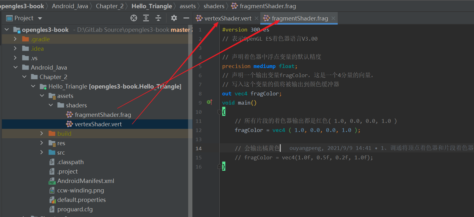The image size is (474, 217).
Task: Close the vertexShader.vert editor tab
Action: tap(256, 19)
